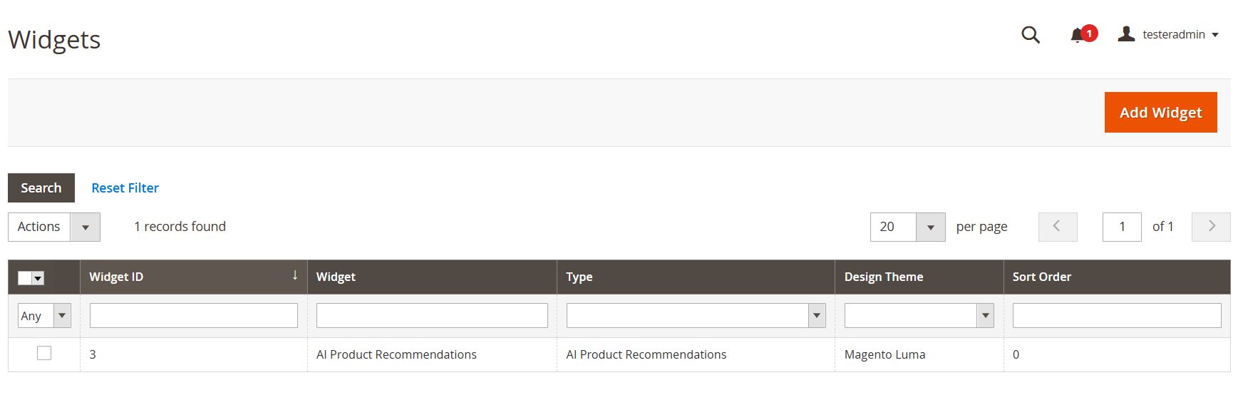
Task: Open the per page count dropdown
Action: coord(907,227)
